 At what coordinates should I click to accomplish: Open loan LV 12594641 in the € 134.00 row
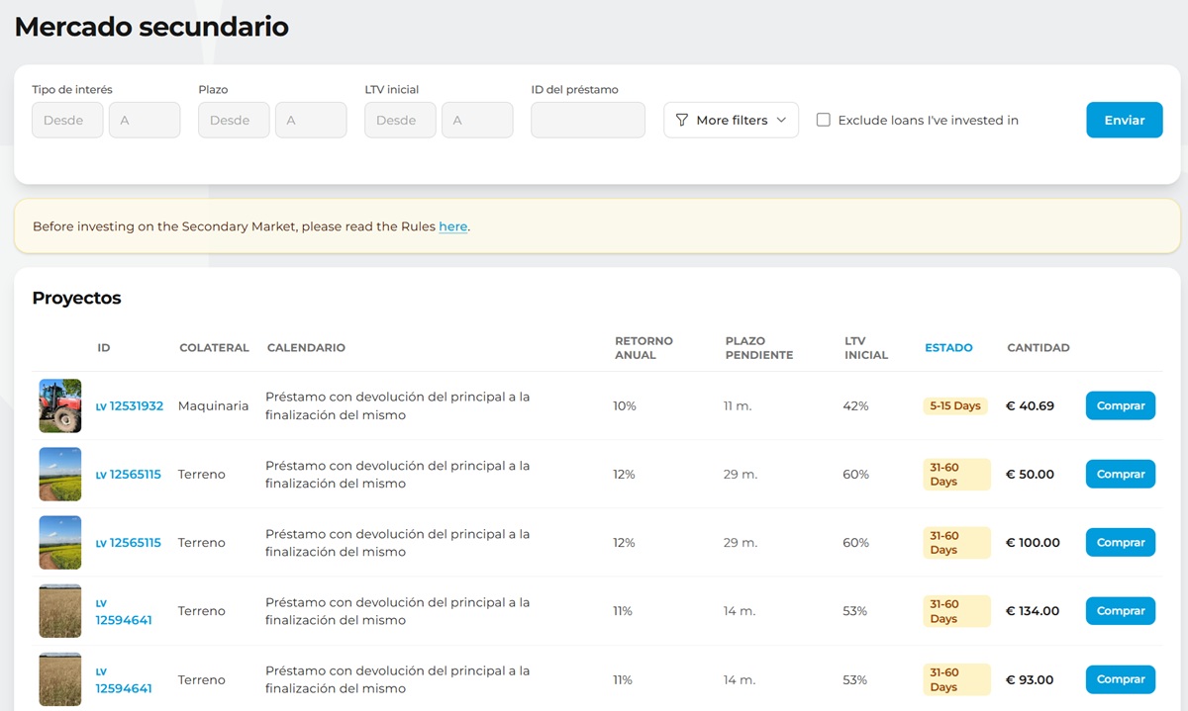[x=124, y=611]
